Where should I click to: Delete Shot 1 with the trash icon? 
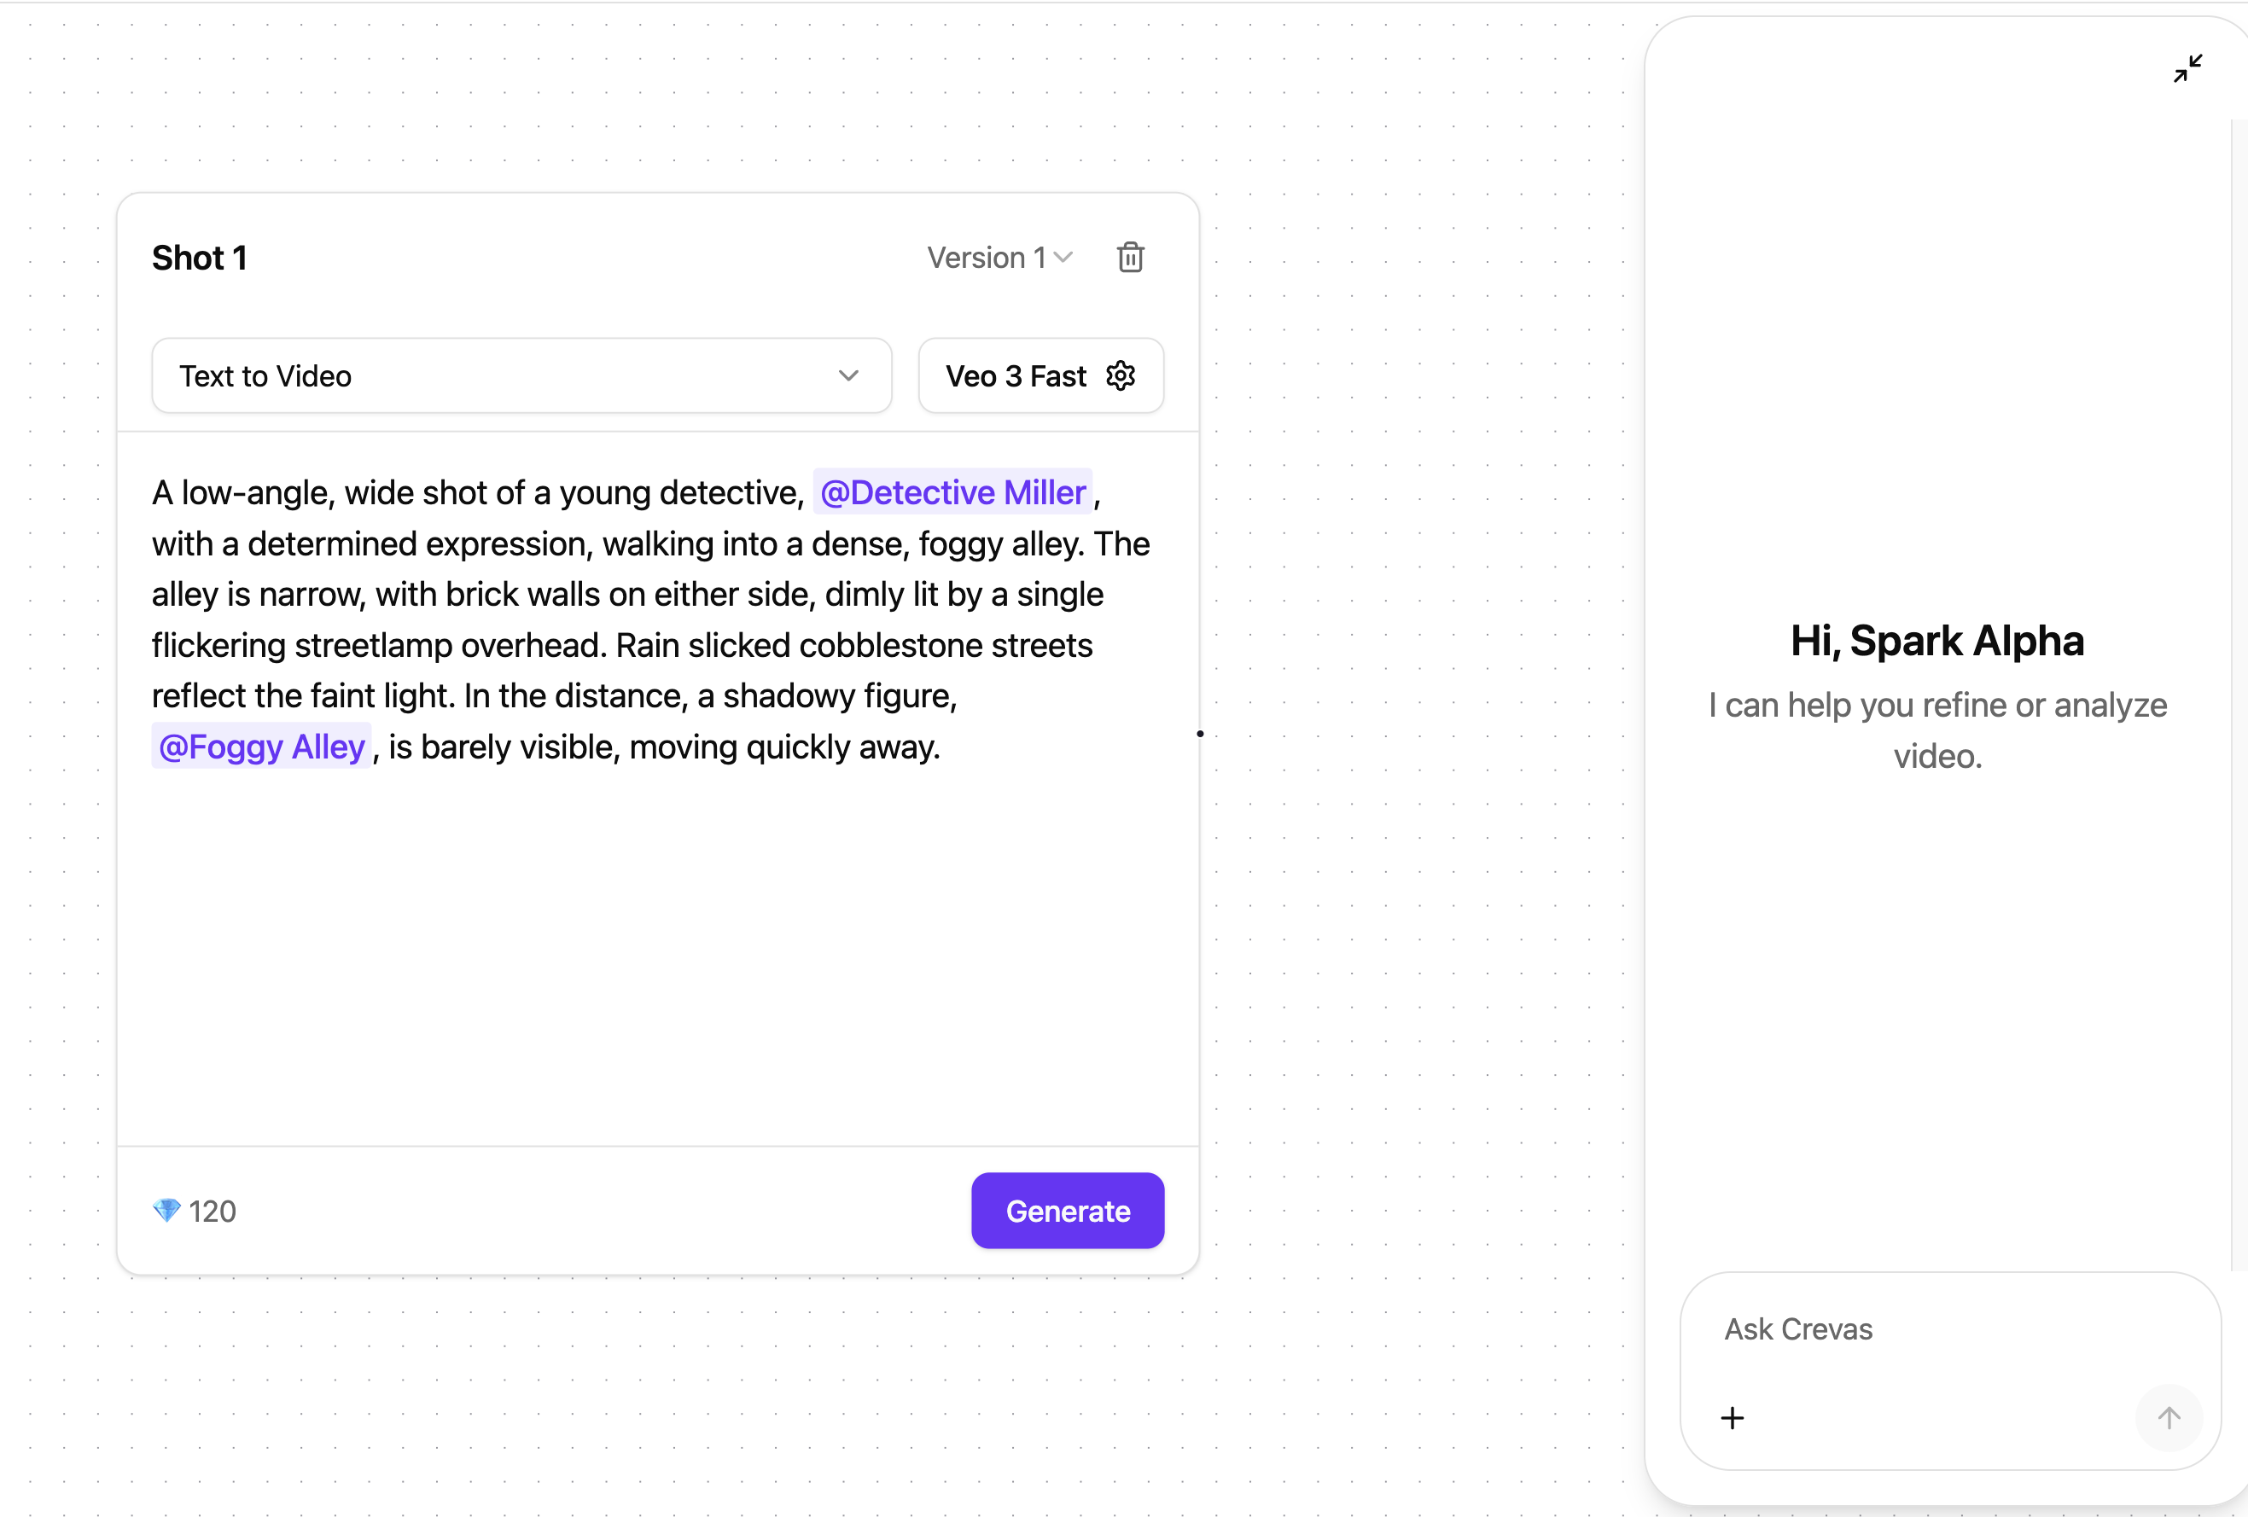[1130, 257]
